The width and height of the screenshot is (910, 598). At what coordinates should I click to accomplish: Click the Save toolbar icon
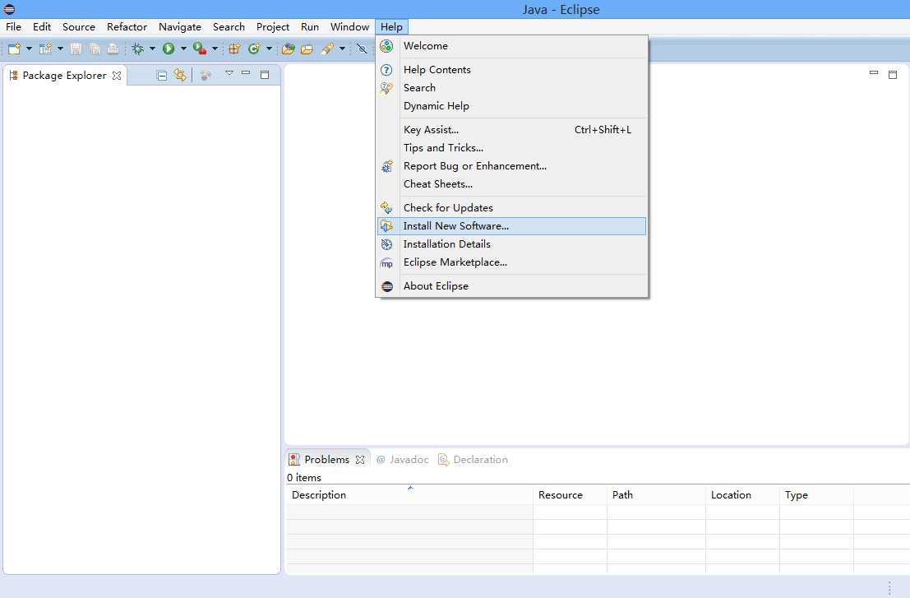(76, 49)
